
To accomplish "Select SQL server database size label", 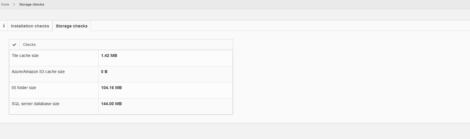I will 35,104.
